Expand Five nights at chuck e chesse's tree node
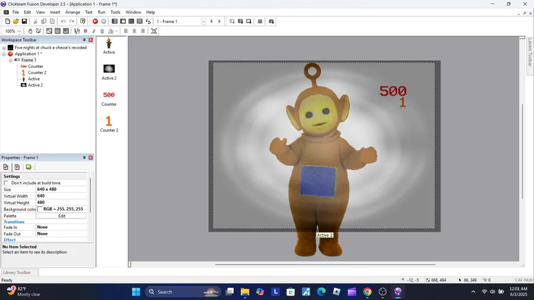 click(x=4, y=47)
